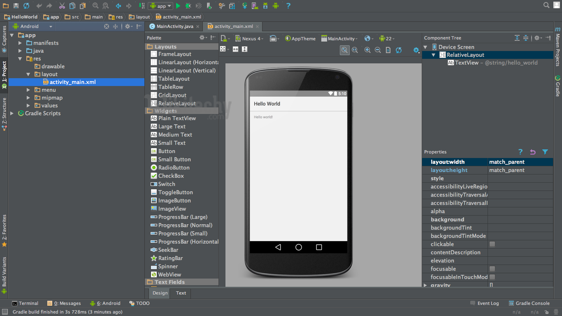Enable the clickable property checkbox
The image size is (562, 316).
pos(492,244)
